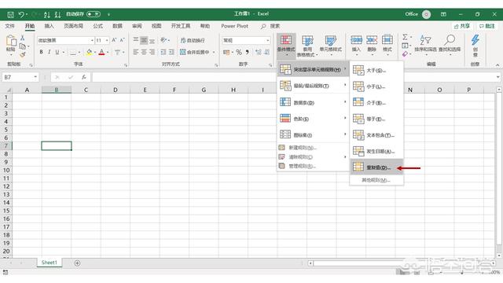The width and height of the screenshot is (503, 283).
Task: Switch to the 公式 (Formulas) tab
Action: (97, 26)
